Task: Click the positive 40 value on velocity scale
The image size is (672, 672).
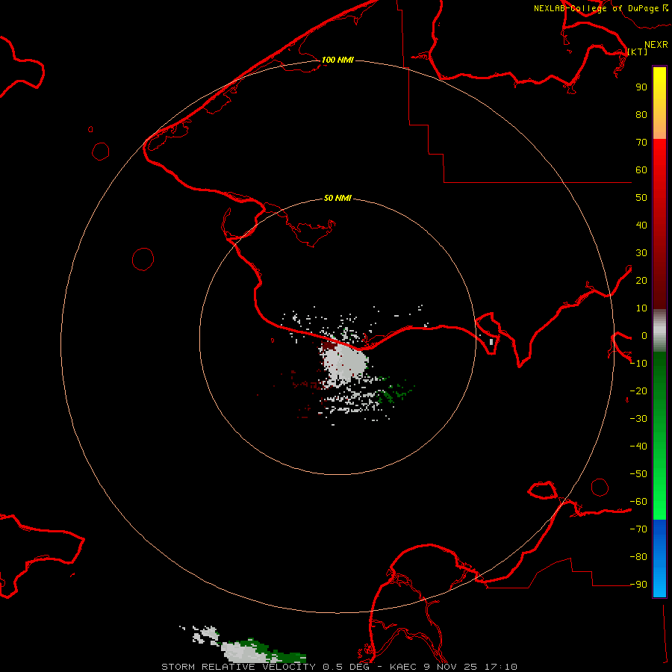Action: pyautogui.click(x=641, y=225)
